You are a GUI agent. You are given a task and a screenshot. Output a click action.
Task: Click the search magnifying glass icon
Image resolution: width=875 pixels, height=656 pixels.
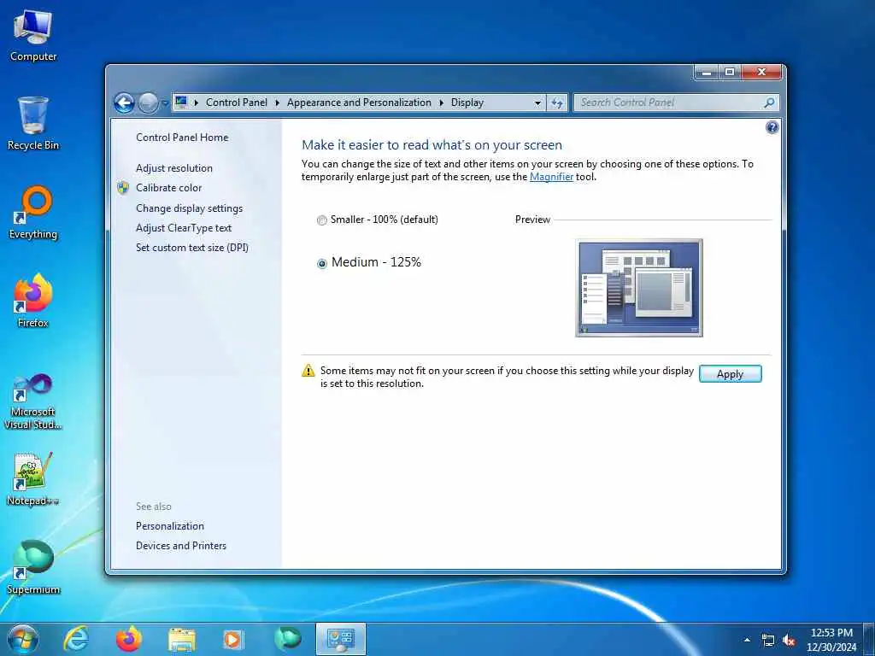coord(770,102)
